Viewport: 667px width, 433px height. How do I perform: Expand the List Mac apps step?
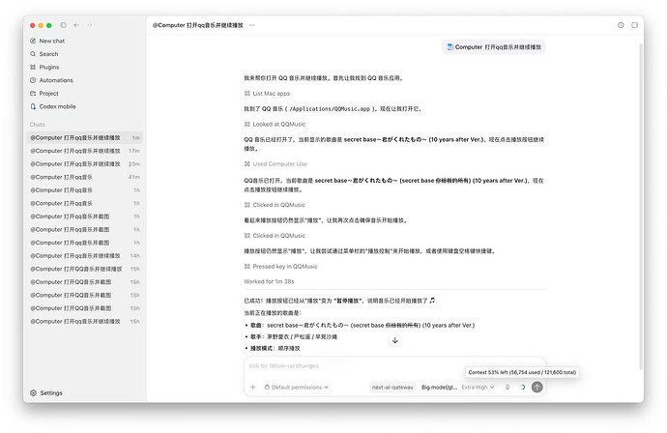click(x=267, y=94)
